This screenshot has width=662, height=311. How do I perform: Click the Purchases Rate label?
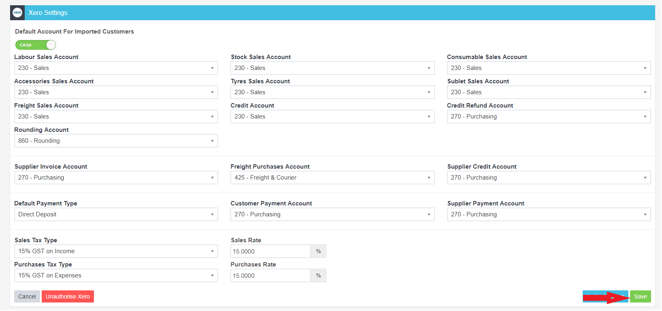click(x=253, y=264)
